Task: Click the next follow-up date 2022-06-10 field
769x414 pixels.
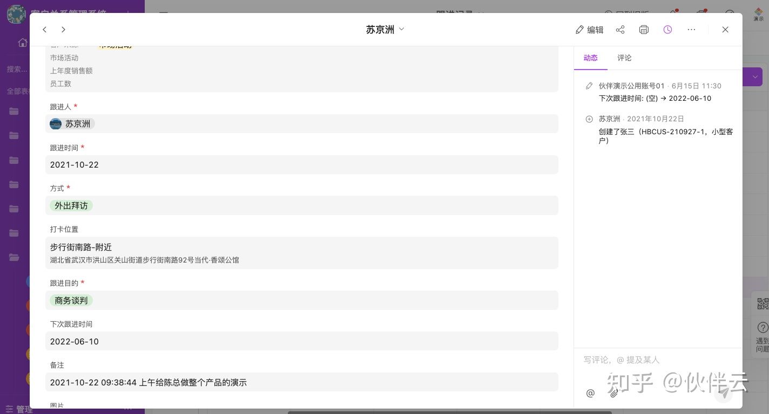Action: (x=301, y=341)
